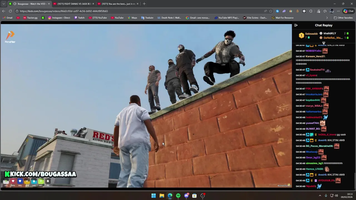The width and height of the screenshot is (356, 200).
Task: Open the Instagram Direct bookmark
Action: [x=59, y=18]
